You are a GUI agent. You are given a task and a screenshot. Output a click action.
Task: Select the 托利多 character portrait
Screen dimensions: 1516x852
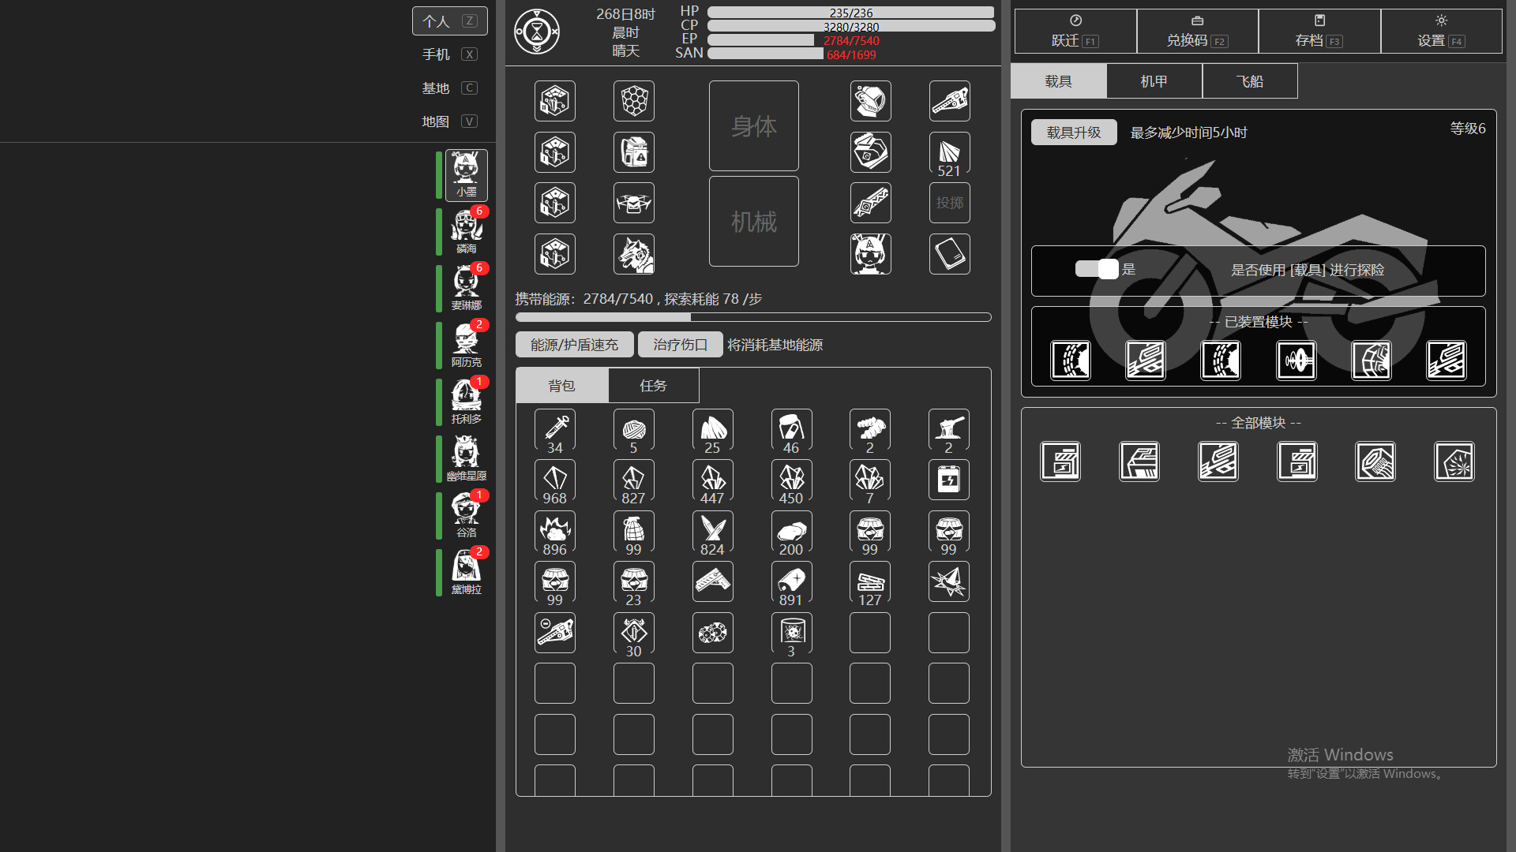466,402
